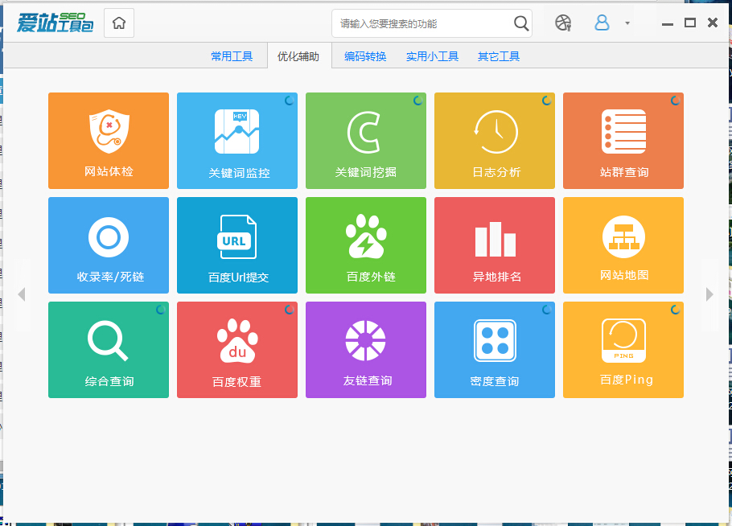Toggle the corner marker on 日志分析 tile

coord(545,98)
